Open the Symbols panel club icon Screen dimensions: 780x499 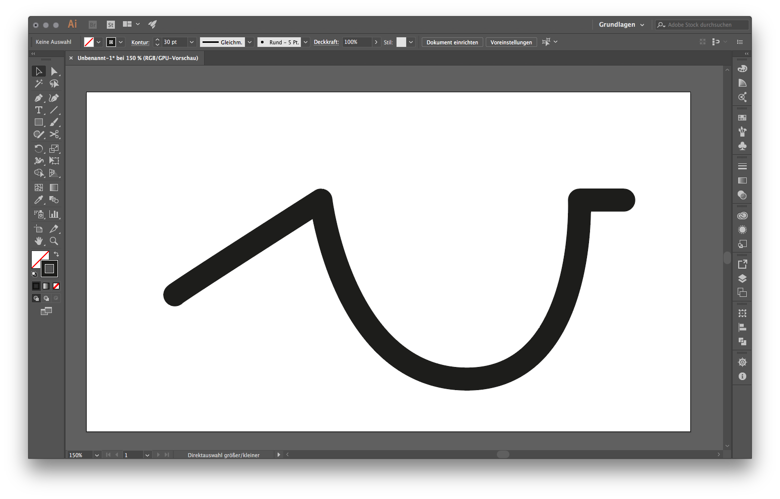[x=742, y=146]
